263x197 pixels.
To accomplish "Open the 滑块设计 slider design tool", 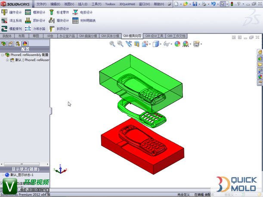I will tap(59, 21).
